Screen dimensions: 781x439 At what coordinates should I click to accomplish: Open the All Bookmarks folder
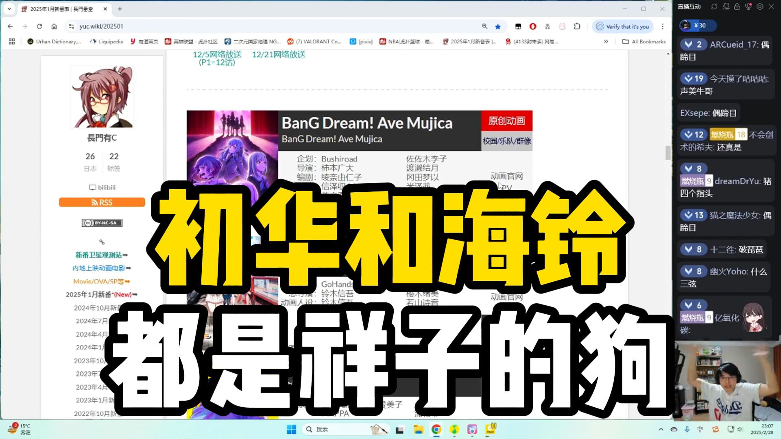(644, 41)
